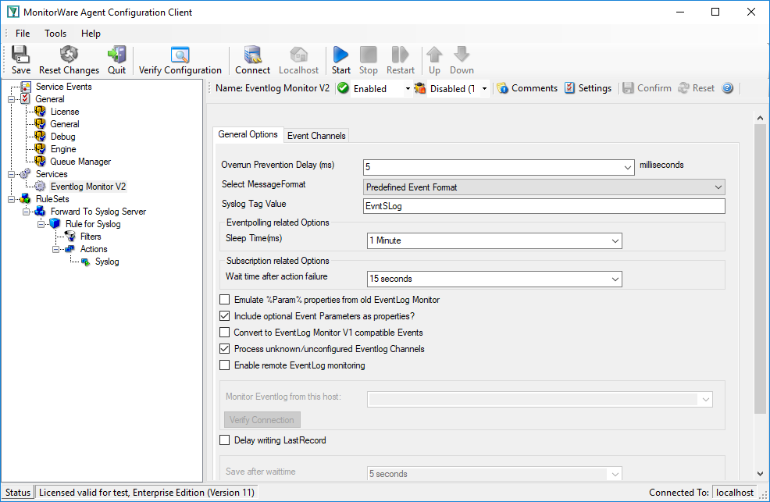Viewport: 770px width, 502px height.
Task: Collapse the Services tree group
Action: (11, 174)
